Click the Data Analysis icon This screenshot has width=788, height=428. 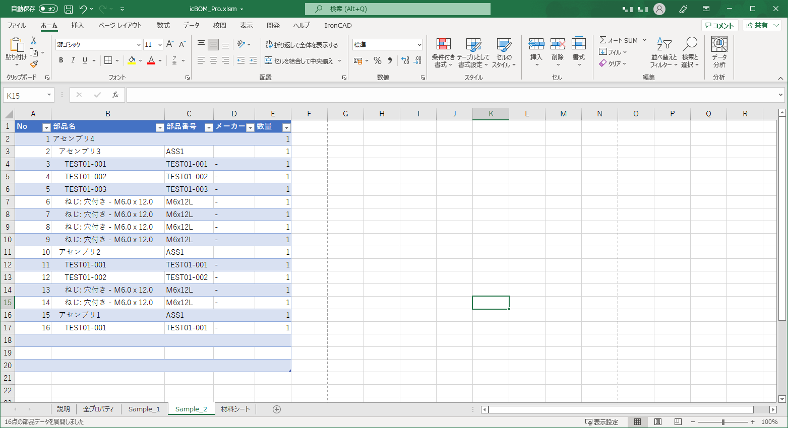coord(719,52)
